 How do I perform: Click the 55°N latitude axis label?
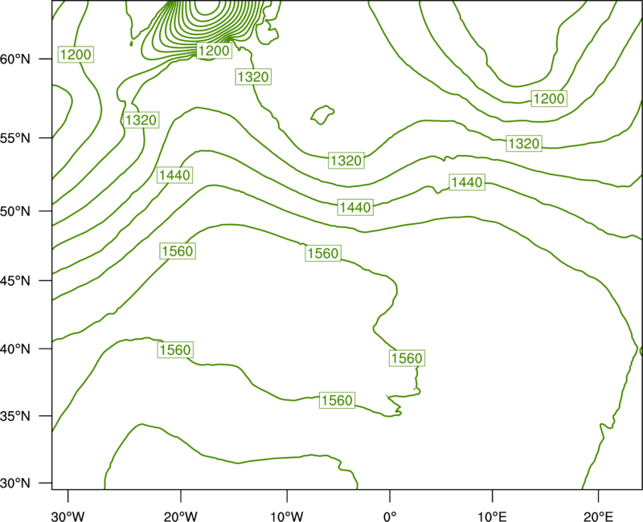pos(15,138)
